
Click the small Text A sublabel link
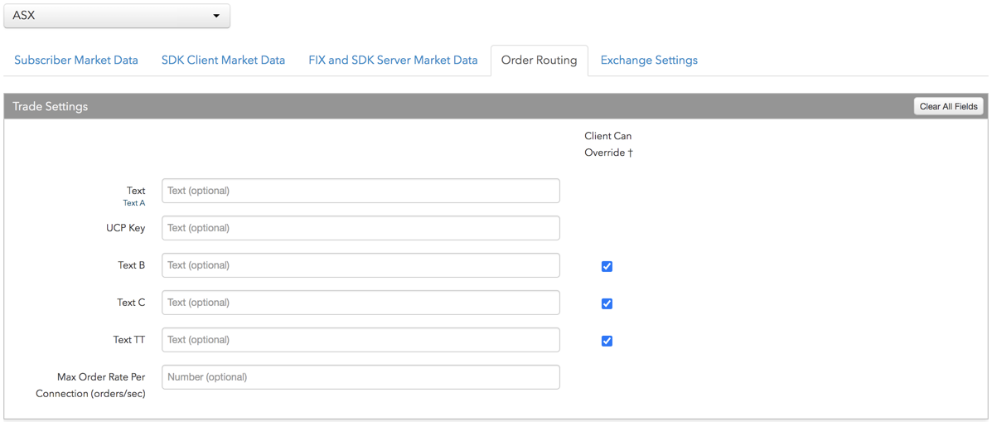[x=134, y=203]
